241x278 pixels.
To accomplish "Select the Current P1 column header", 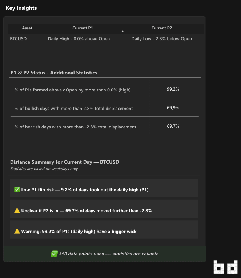I will pyautogui.click(x=83, y=28).
